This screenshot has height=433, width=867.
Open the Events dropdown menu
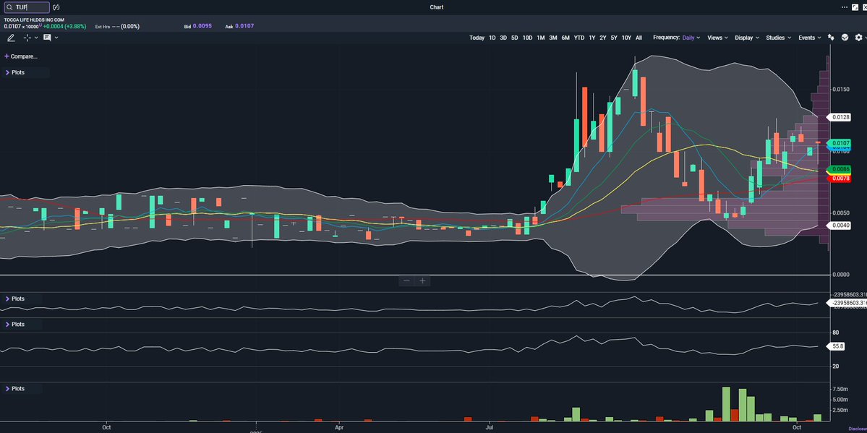(810, 38)
